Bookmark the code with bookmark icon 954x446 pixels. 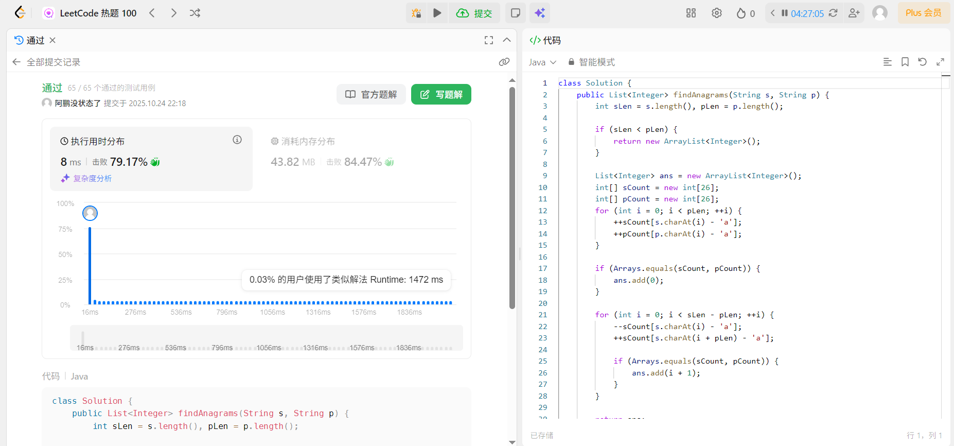coord(905,62)
